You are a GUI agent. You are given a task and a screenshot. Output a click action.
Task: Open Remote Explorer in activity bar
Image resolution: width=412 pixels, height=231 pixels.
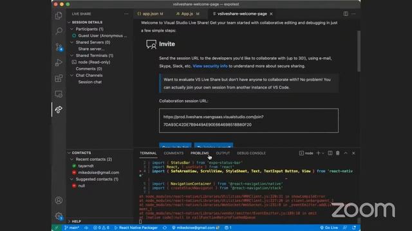pyautogui.click(x=59, y=94)
